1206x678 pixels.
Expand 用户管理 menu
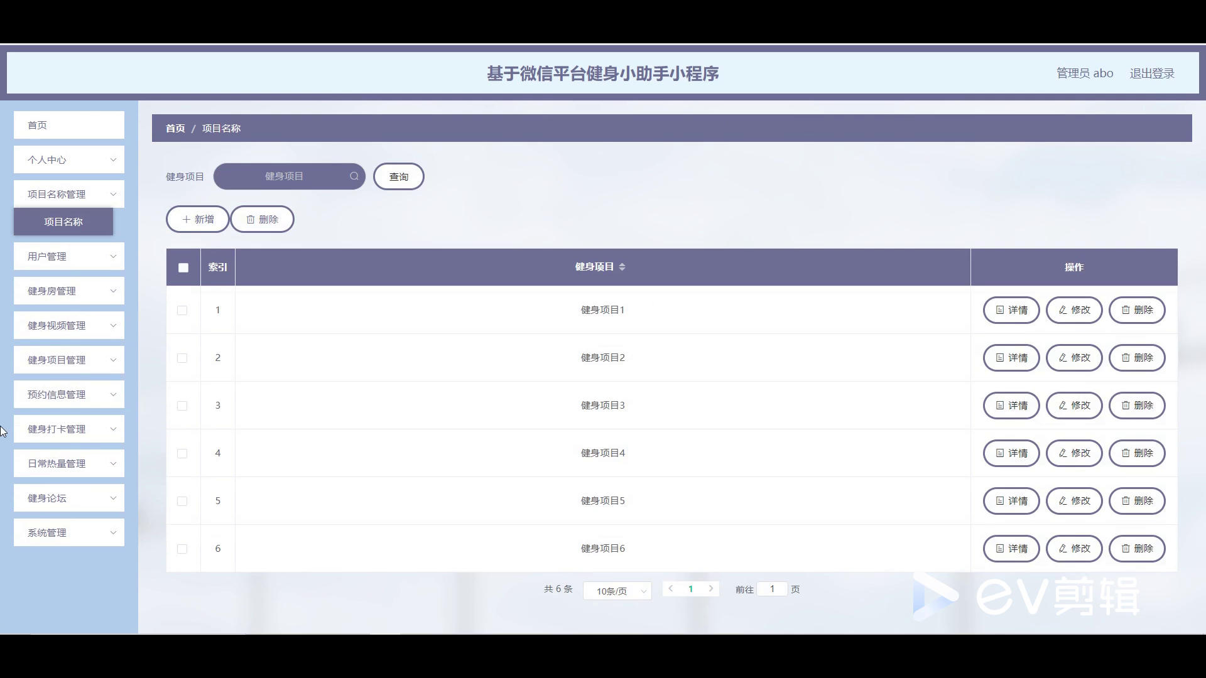coord(69,257)
